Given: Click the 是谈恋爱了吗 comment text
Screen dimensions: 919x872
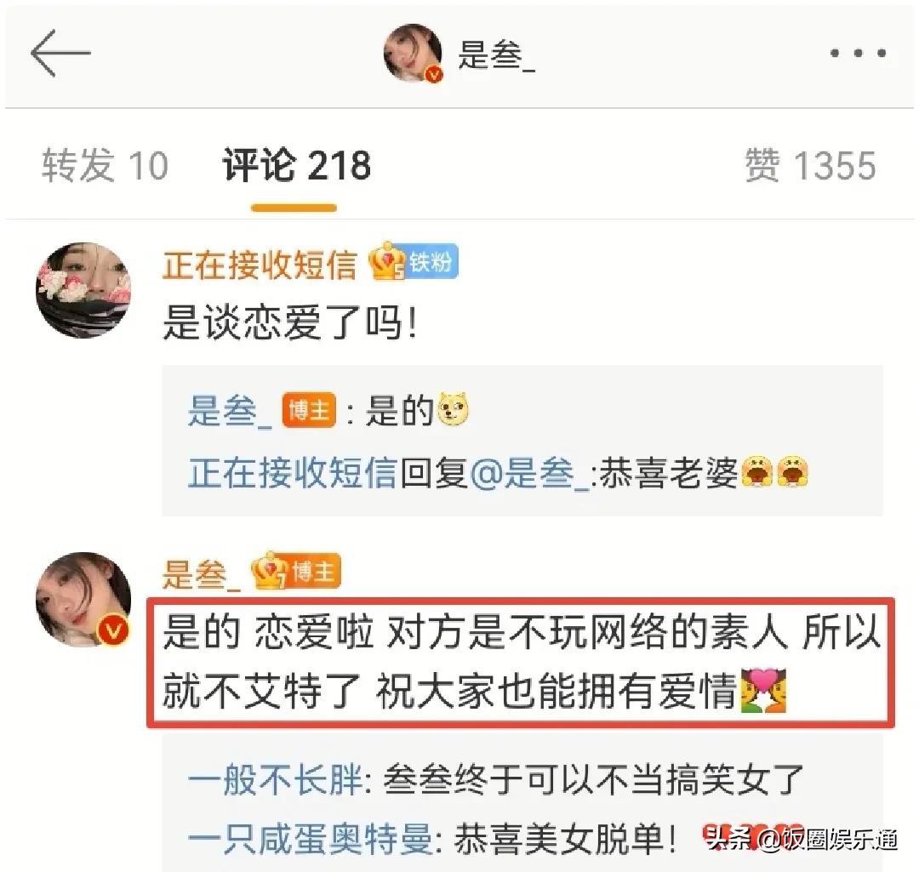Looking at the screenshot, I should (291, 322).
